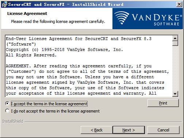
Task: Print the license agreement
Action: coord(163,103)
